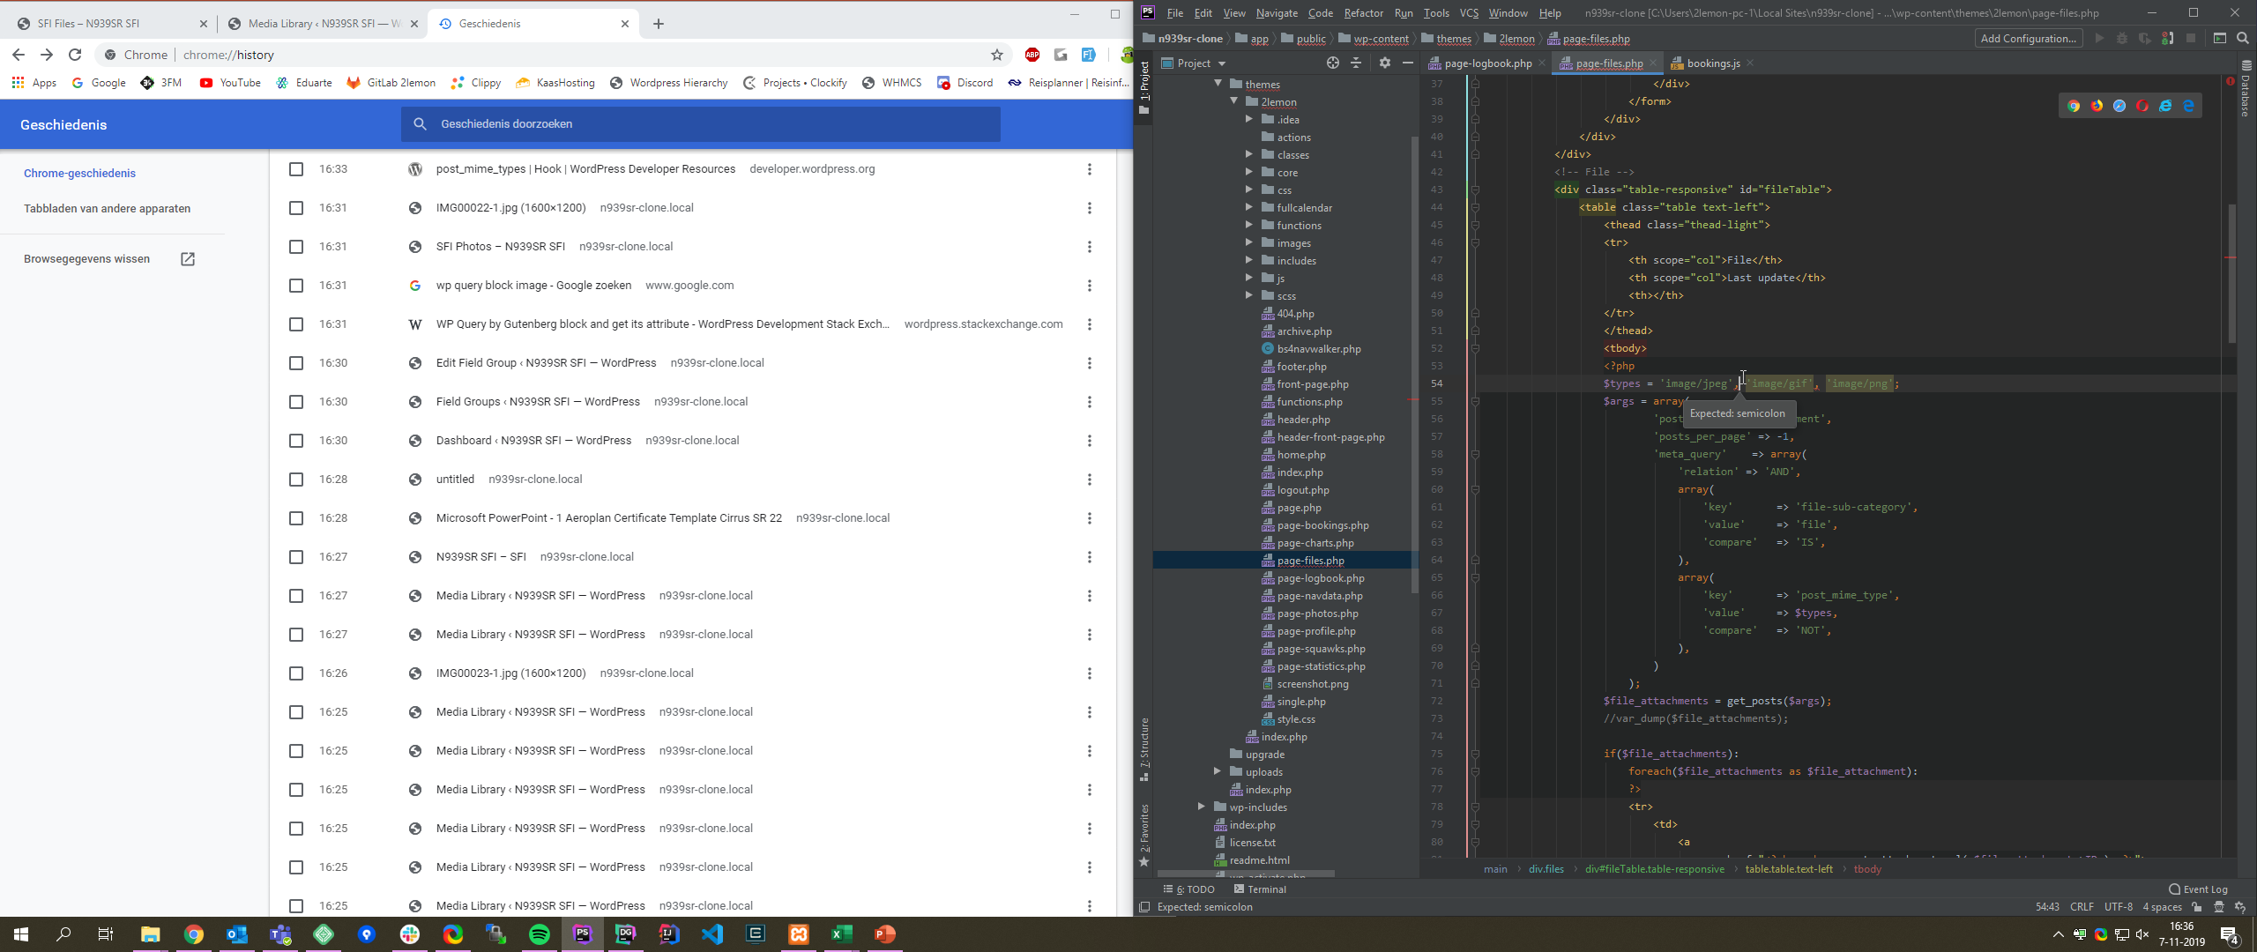Screen dimensions: 2257x952
Task: Expand the functions folder in project tree
Action: click(1248, 226)
